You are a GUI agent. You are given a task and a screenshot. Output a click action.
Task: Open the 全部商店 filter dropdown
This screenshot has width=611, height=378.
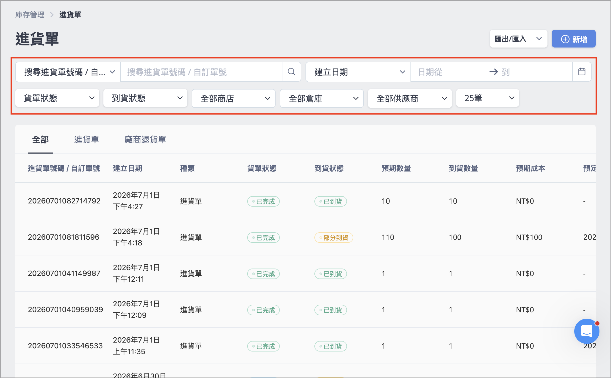click(234, 98)
